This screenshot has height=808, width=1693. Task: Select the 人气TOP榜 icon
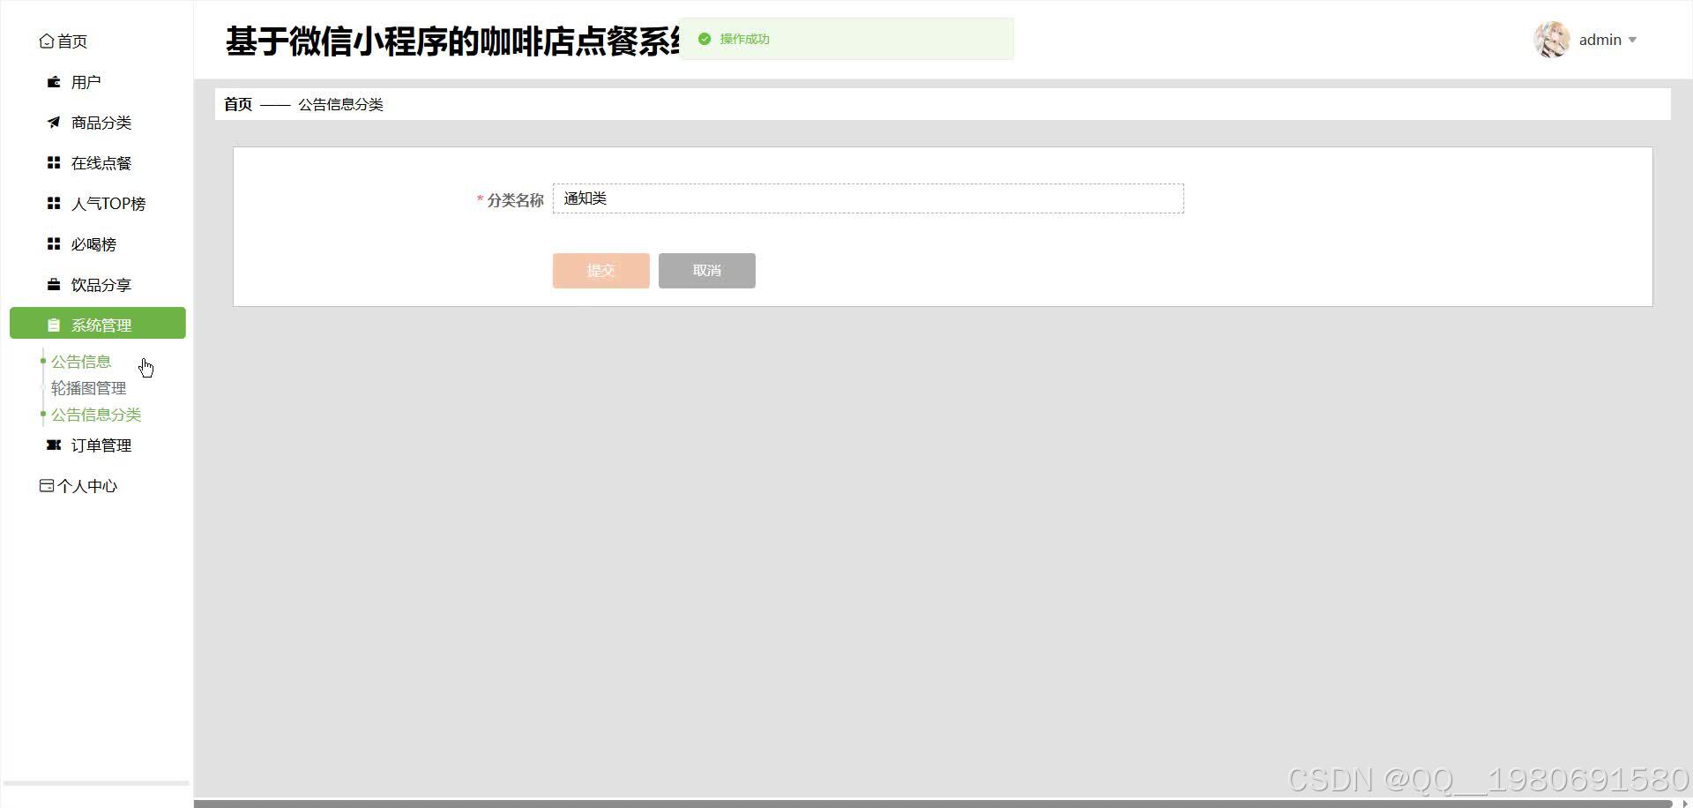click(52, 203)
